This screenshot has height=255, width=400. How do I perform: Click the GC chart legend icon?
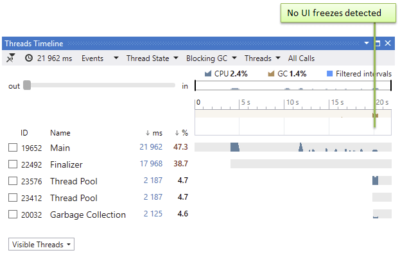point(271,74)
